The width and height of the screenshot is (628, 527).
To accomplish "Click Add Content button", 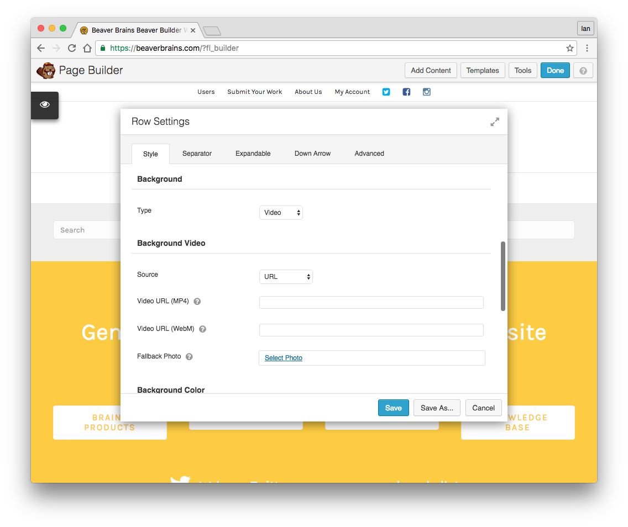I will [x=431, y=70].
